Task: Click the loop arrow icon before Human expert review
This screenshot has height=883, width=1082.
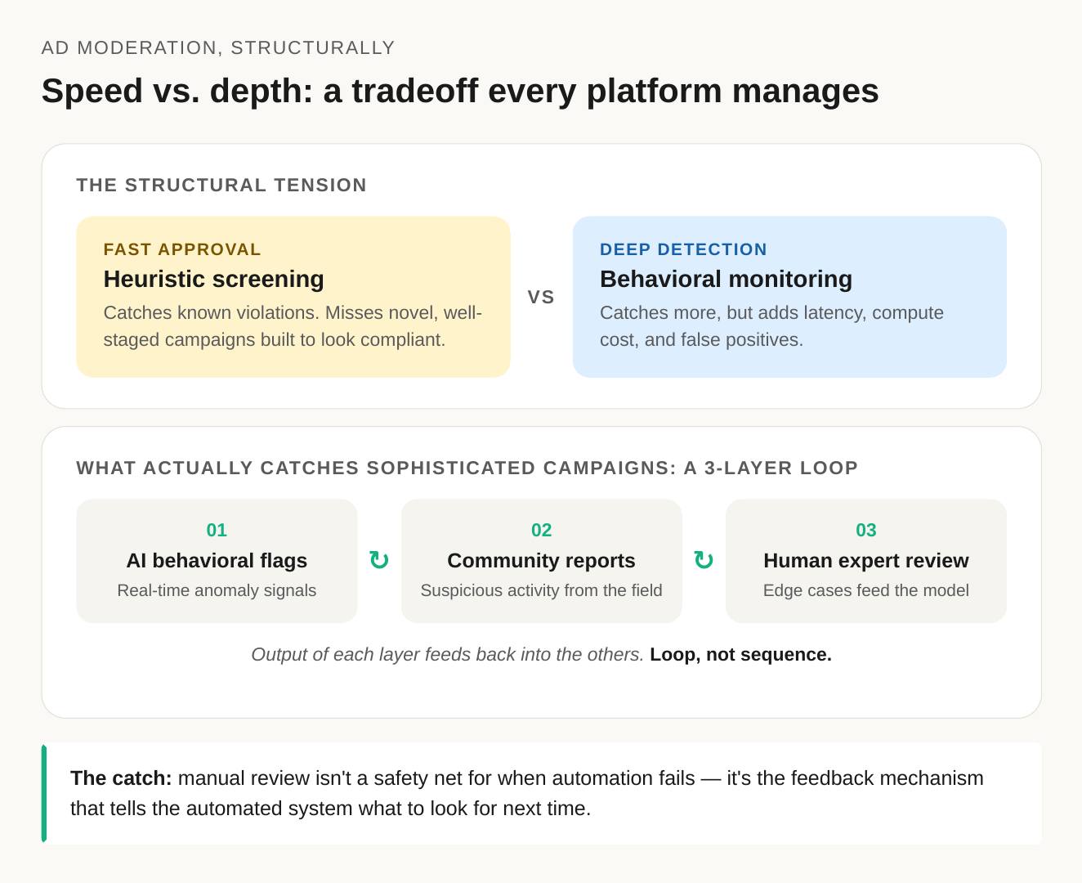Action: click(704, 560)
